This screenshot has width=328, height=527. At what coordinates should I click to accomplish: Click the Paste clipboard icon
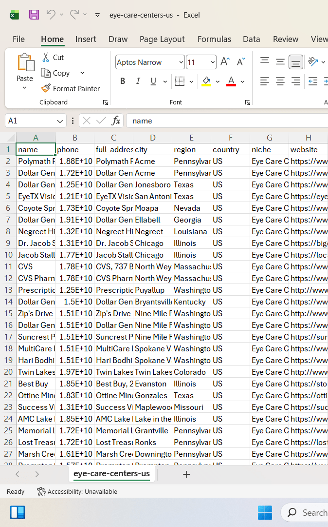click(x=25, y=62)
